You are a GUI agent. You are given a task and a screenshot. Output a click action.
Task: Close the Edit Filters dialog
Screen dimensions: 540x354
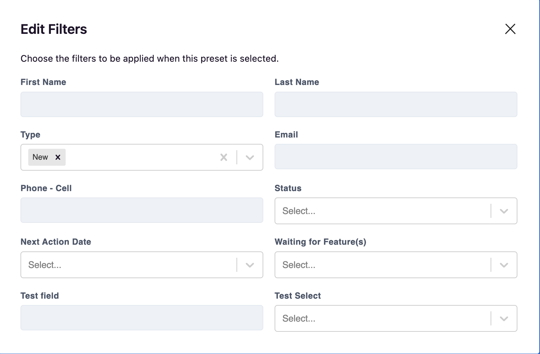[510, 29]
